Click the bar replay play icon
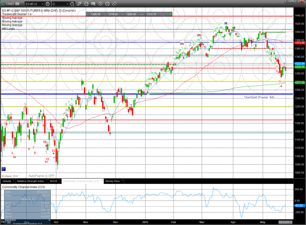The height and width of the screenshot is (225, 306). [x=100, y=4]
